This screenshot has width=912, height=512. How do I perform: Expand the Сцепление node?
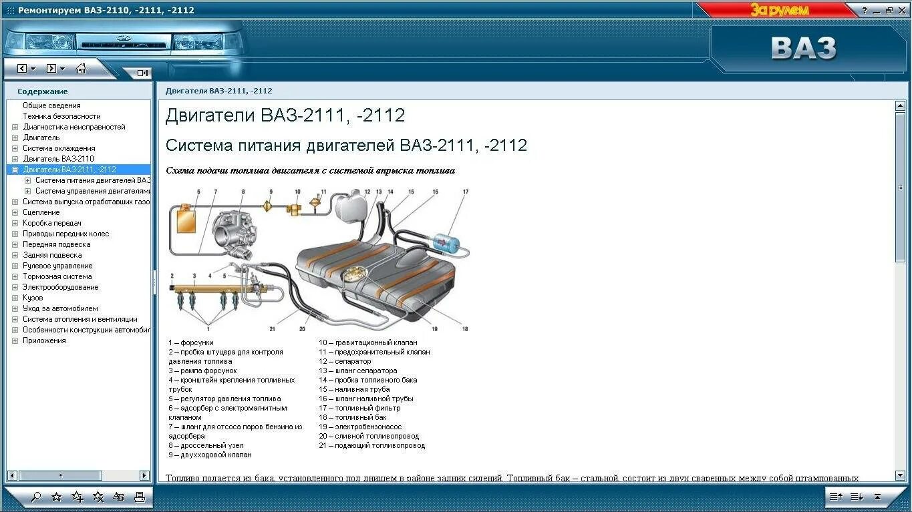click(15, 212)
